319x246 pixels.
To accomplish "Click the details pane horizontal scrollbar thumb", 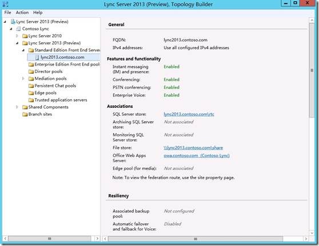I will tap(196, 239).
